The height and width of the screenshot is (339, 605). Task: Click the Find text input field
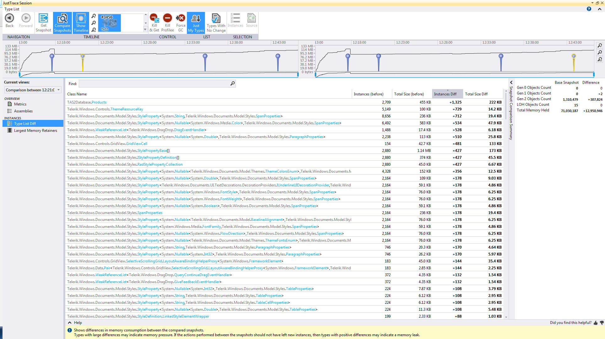click(x=154, y=84)
